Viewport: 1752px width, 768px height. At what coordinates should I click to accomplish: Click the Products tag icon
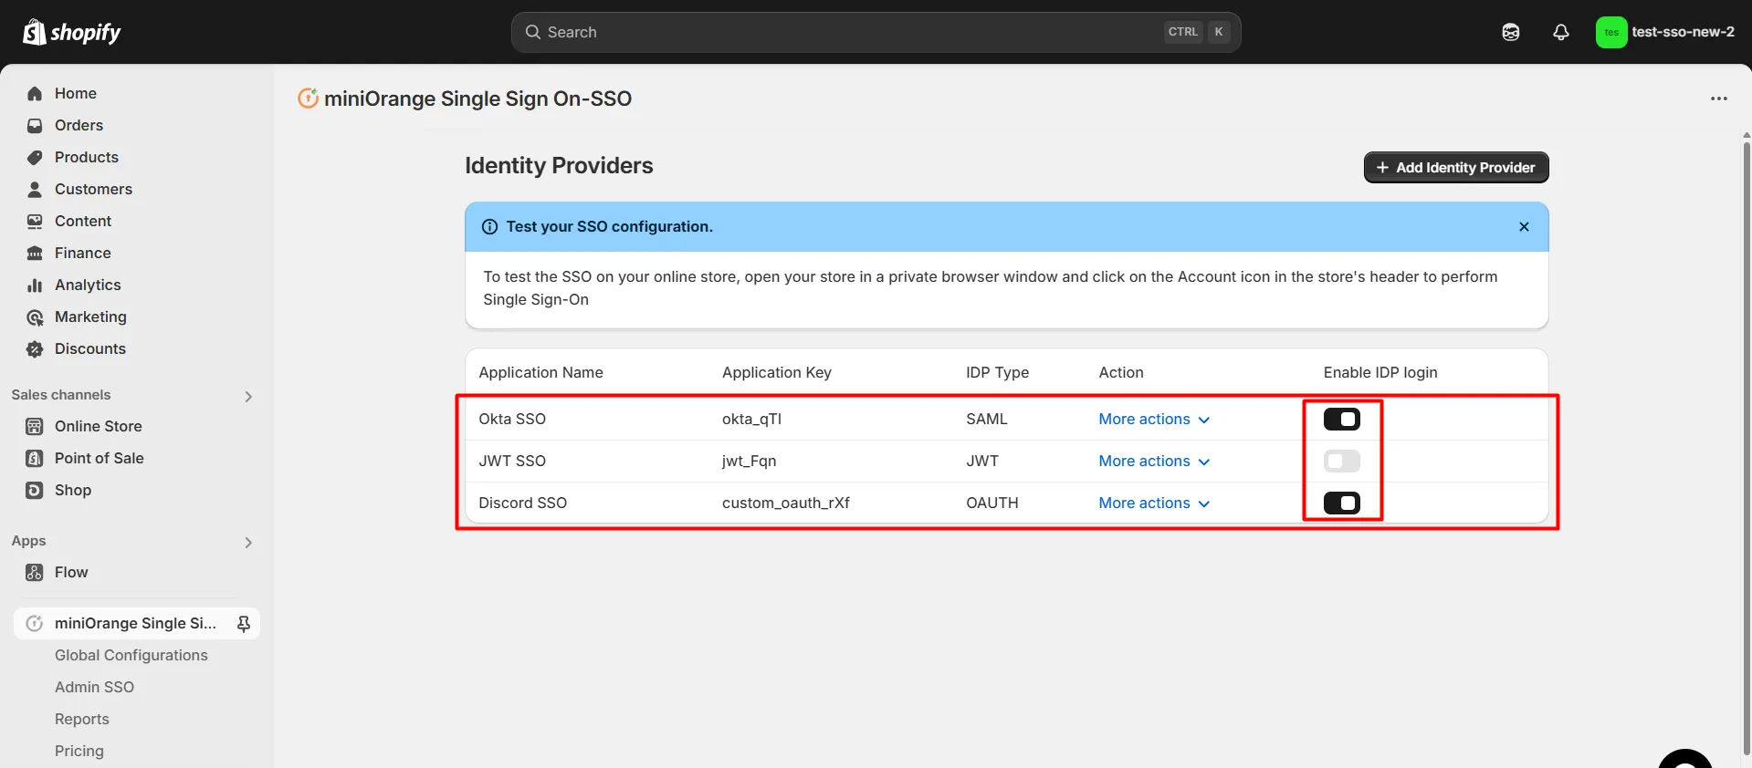coord(35,158)
